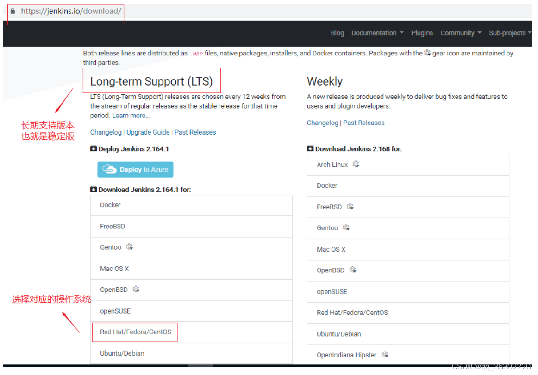538x375 pixels.
Task: Select openSUSE in the LTS download list
Action: click(191, 311)
